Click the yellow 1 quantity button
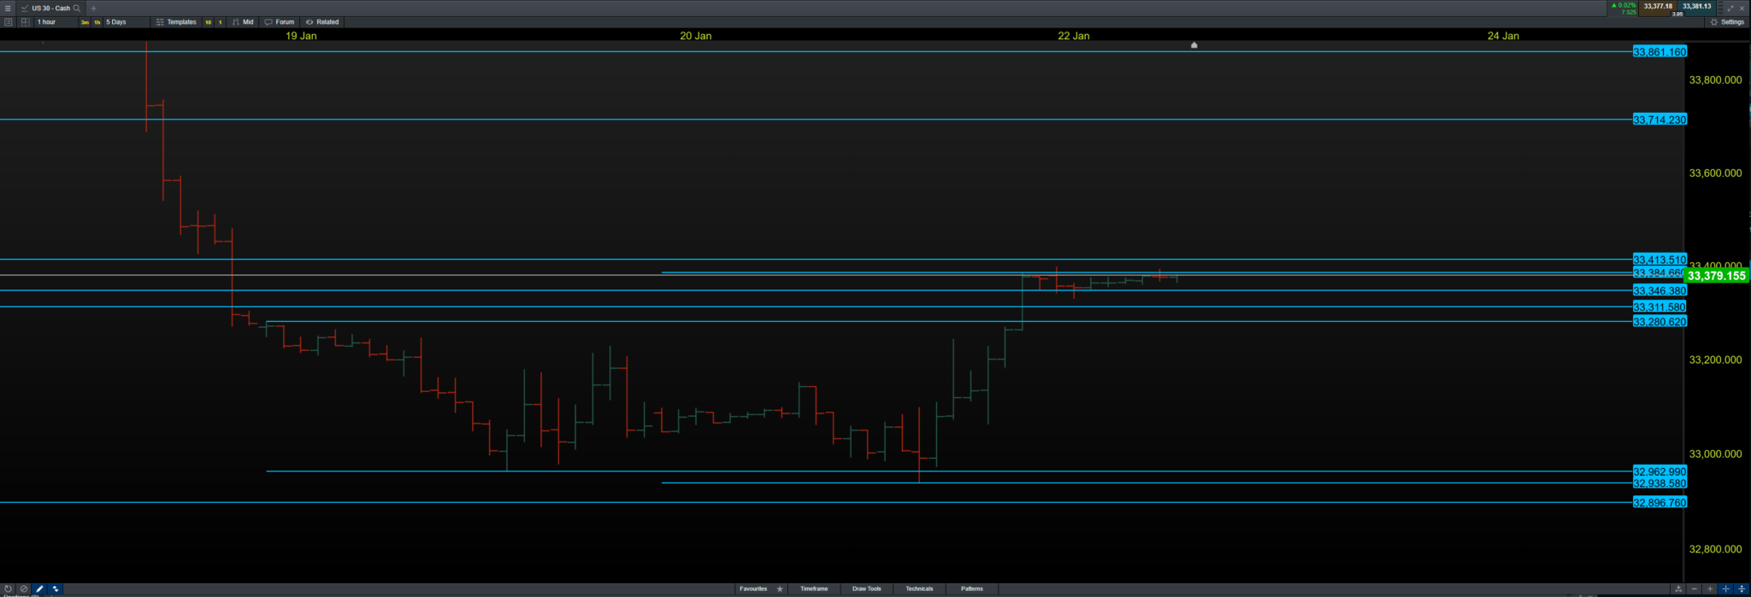1751x597 pixels. coord(220,22)
